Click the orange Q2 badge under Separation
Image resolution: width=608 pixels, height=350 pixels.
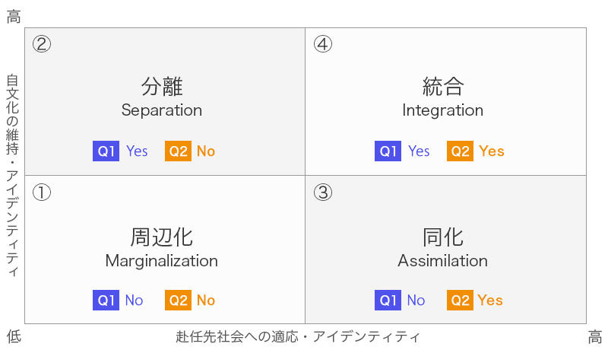pyautogui.click(x=178, y=151)
